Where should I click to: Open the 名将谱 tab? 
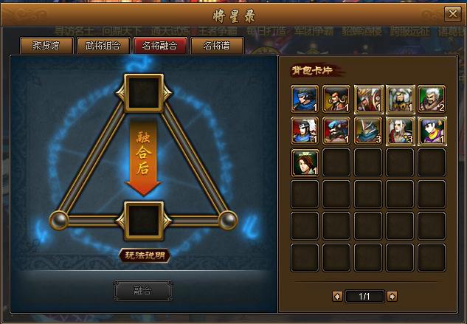(217, 46)
